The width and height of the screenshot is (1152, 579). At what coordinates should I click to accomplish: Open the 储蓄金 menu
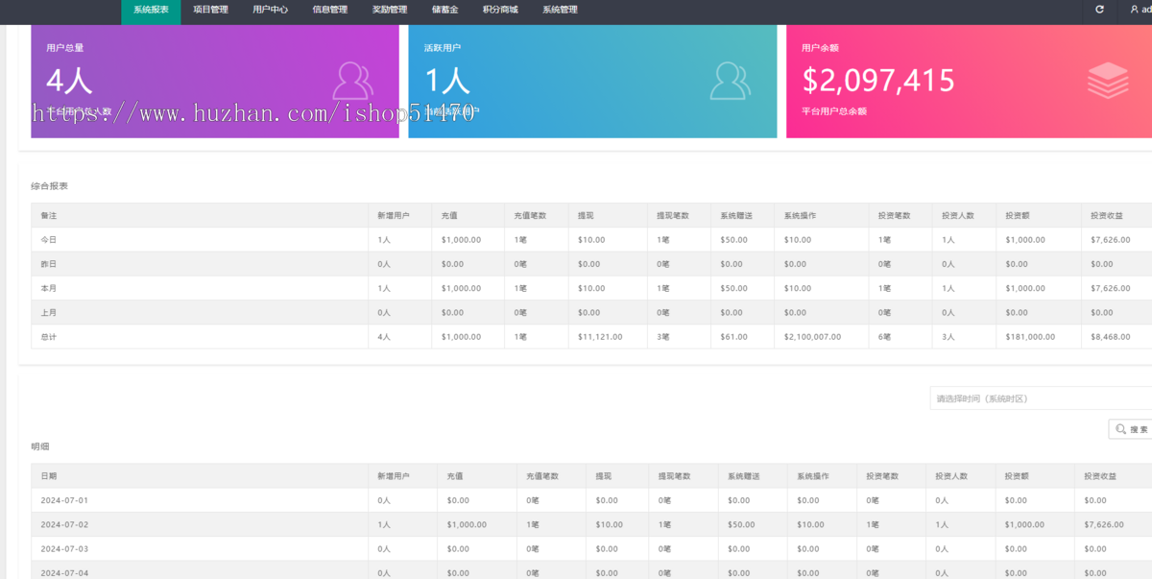444,10
